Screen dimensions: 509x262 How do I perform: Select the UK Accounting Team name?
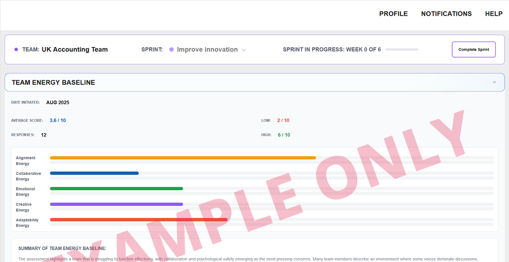[75, 50]
